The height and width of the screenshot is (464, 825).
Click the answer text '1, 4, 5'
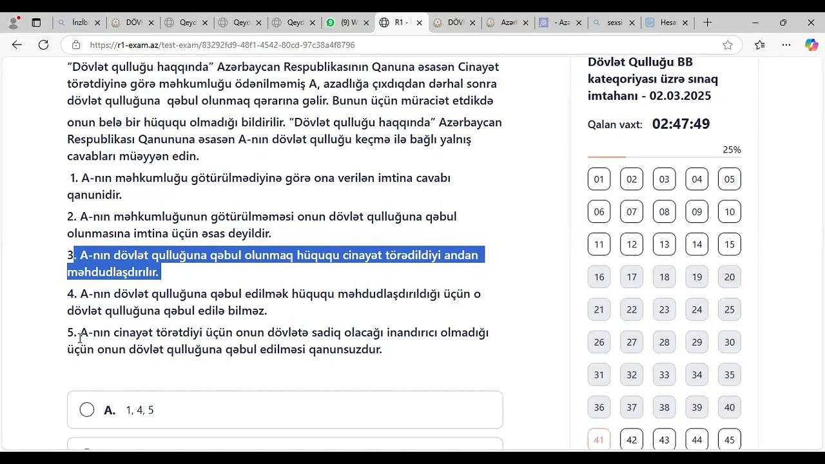[140, 410]
